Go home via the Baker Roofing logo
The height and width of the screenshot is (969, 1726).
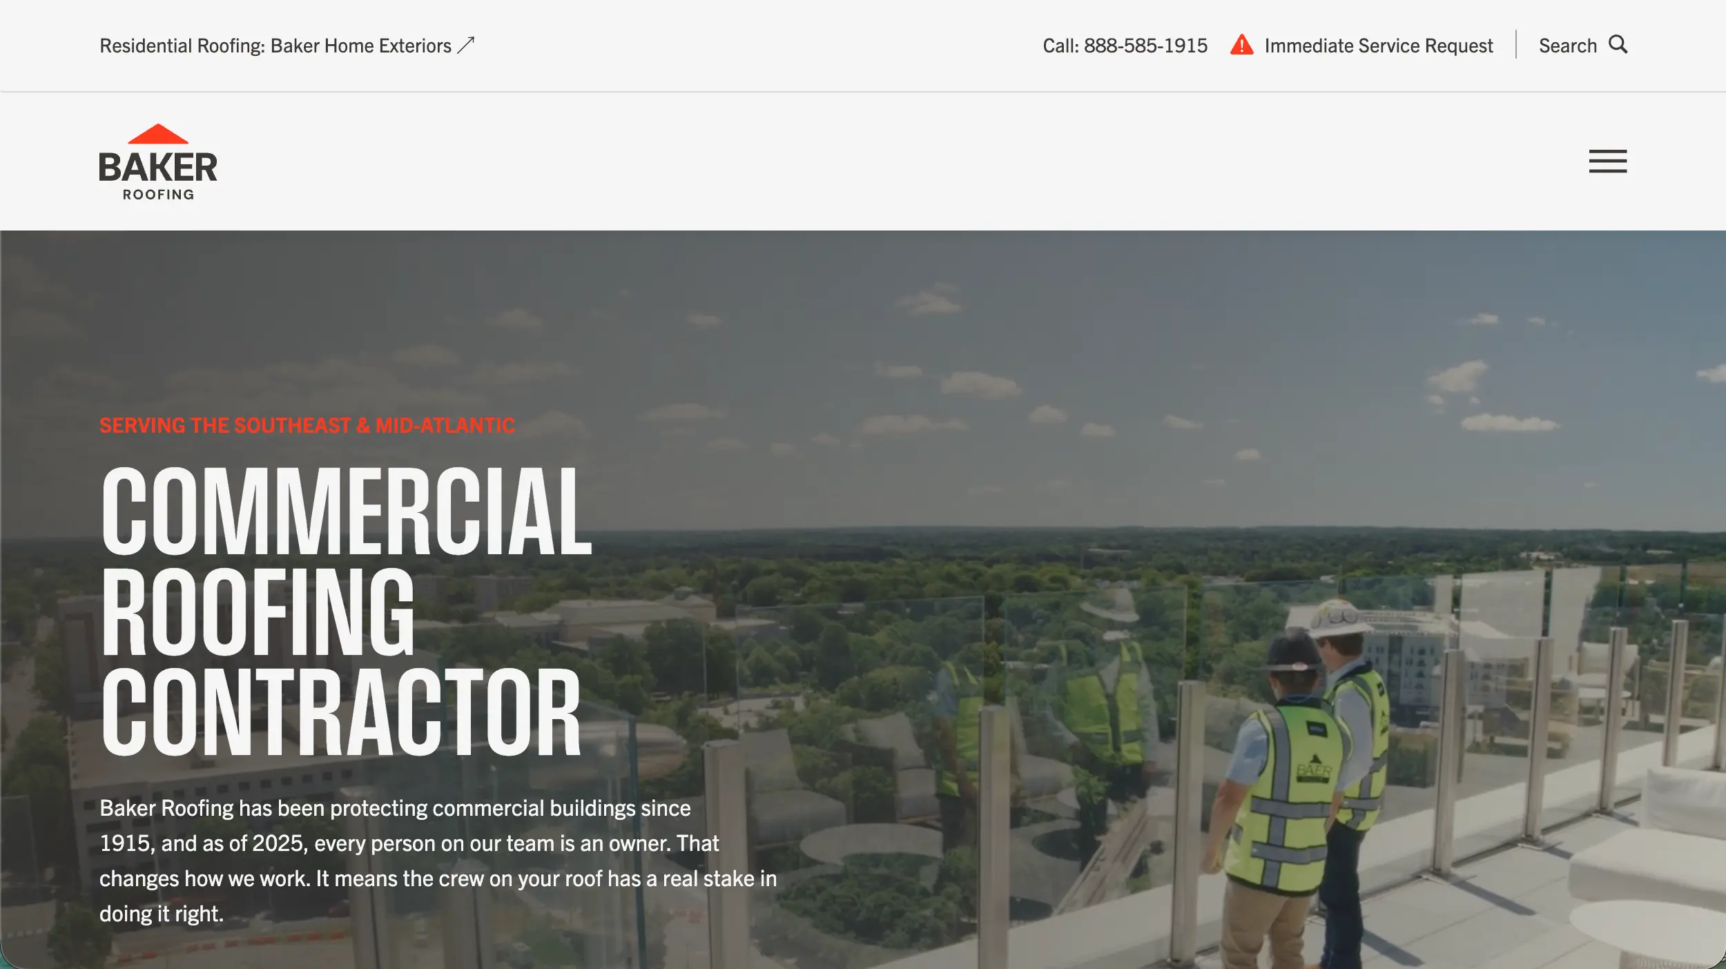[x=158, y=162]
